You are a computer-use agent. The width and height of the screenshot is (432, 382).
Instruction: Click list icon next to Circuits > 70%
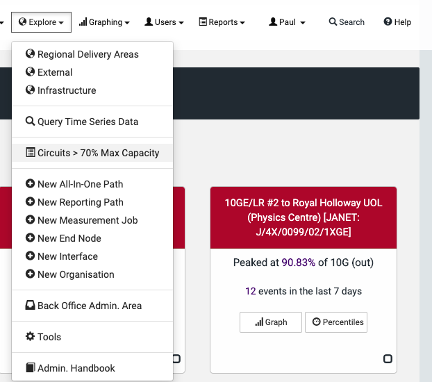click(31, 152)
